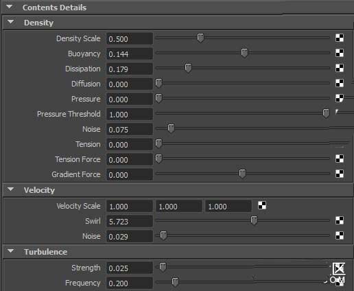Image resolution: width=354 pixels, height=291 pixels.
Task: Click the Pressure Threshold value field
Action: tap(130, 114)
